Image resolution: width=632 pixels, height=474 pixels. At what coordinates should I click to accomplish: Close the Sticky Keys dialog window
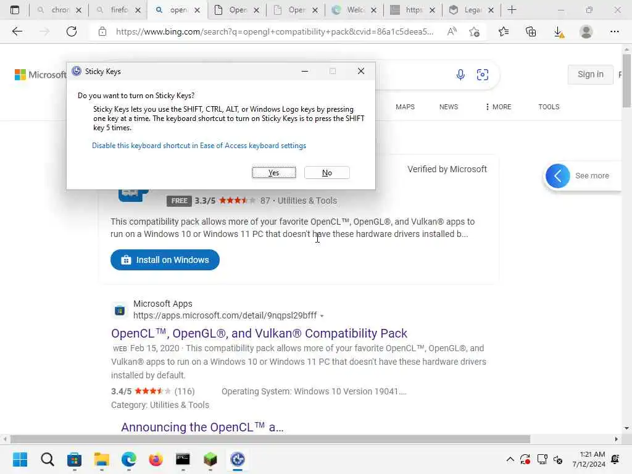coord(360,72)
